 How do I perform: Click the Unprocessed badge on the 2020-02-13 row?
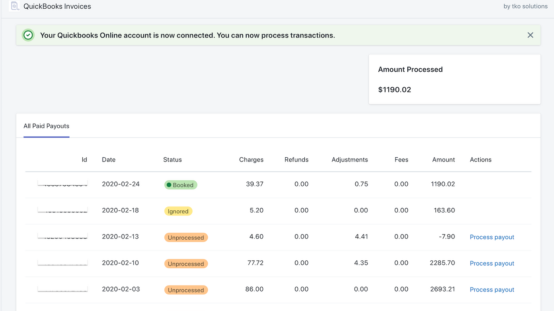coord(186,237)
